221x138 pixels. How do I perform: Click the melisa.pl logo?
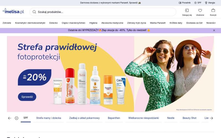13,11
